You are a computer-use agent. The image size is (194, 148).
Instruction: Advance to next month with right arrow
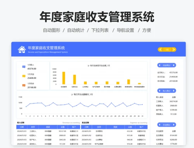tap(174, 49)
